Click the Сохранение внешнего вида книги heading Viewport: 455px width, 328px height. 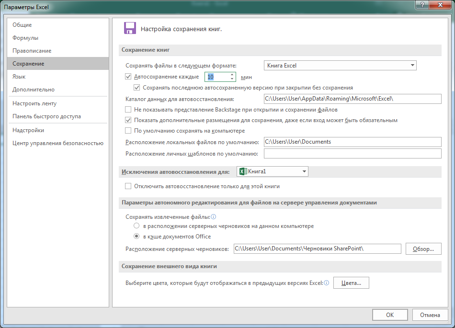coord(169,266)
